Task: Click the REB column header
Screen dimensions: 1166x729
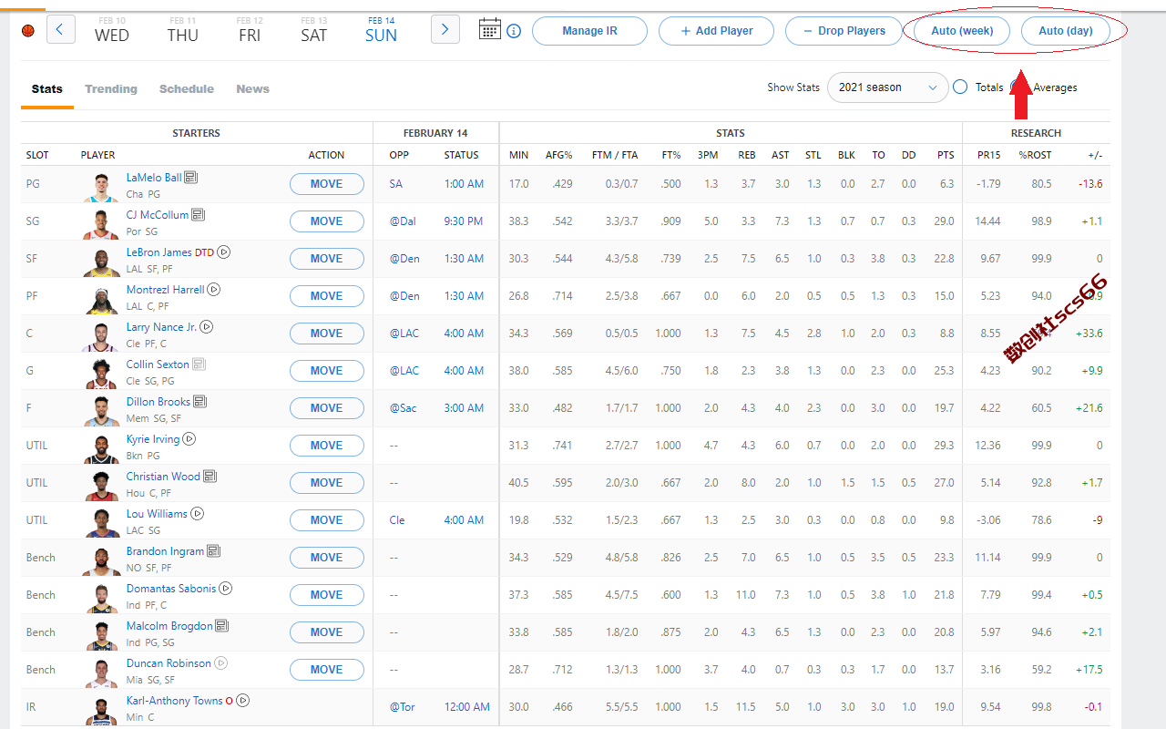Action: 747,156
